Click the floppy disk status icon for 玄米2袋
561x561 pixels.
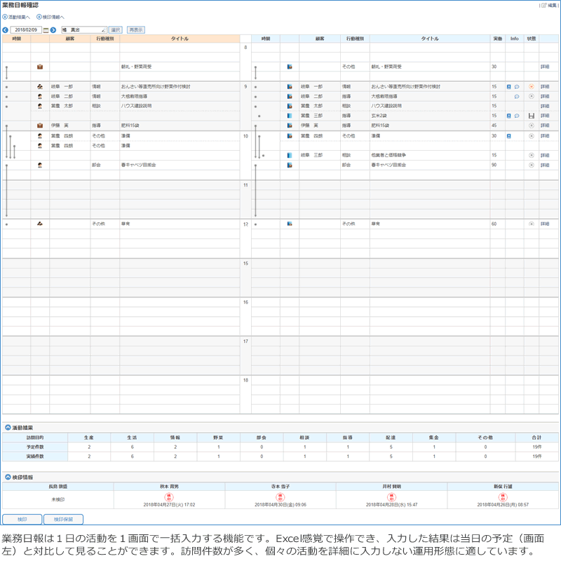click(x=531, y=116)
